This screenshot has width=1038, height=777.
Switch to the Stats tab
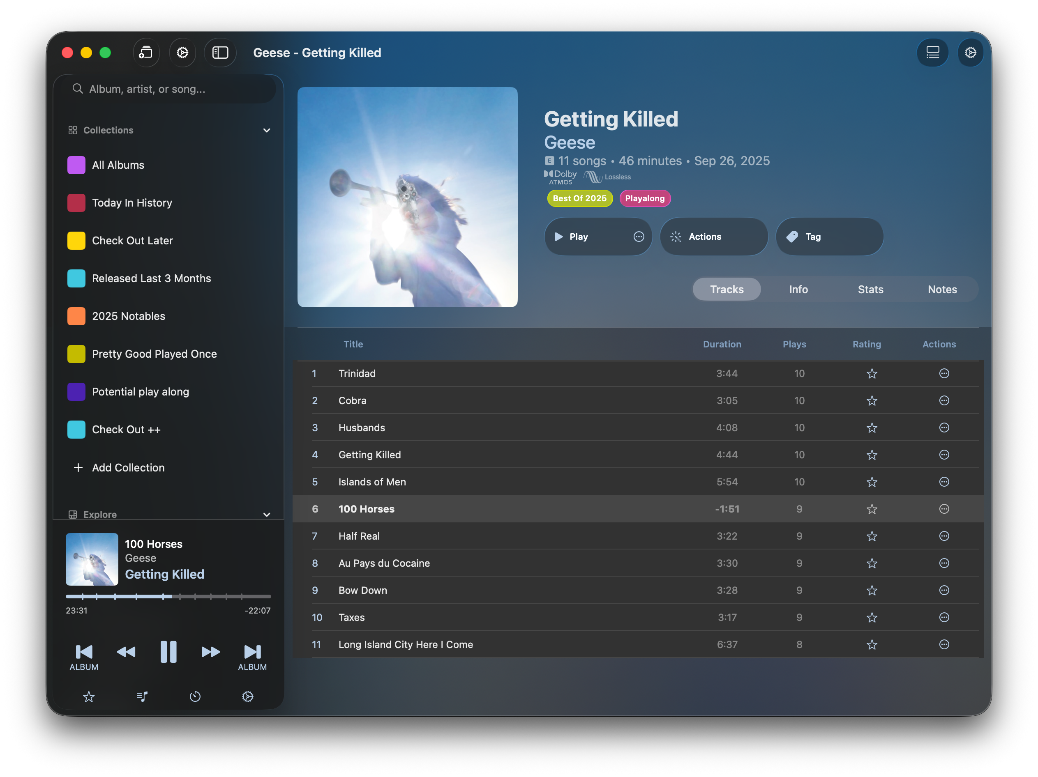pos(870,290)
